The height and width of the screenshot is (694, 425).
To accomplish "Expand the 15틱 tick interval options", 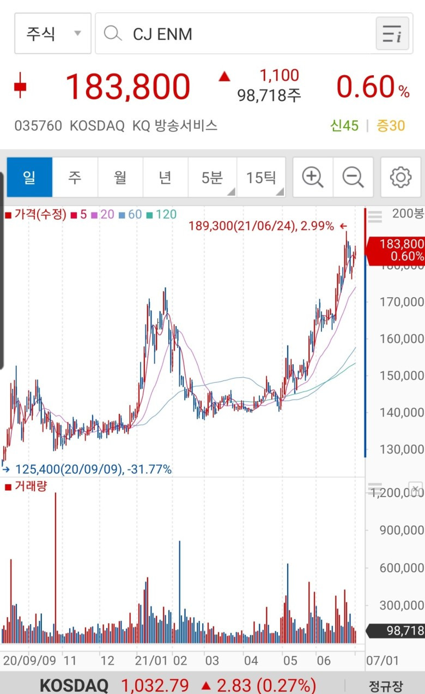I will 261,177.
